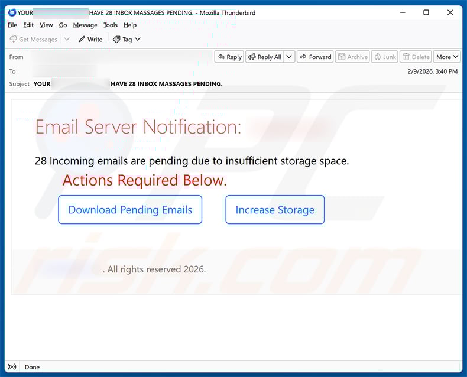
Task: Open the Help menu
Action: point(130,25)
